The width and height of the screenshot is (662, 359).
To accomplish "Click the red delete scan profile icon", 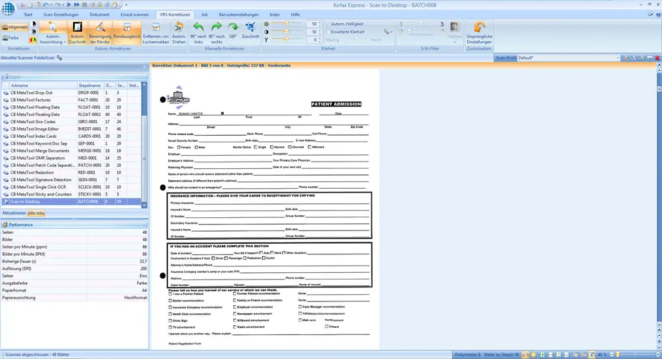I will 657,58.
